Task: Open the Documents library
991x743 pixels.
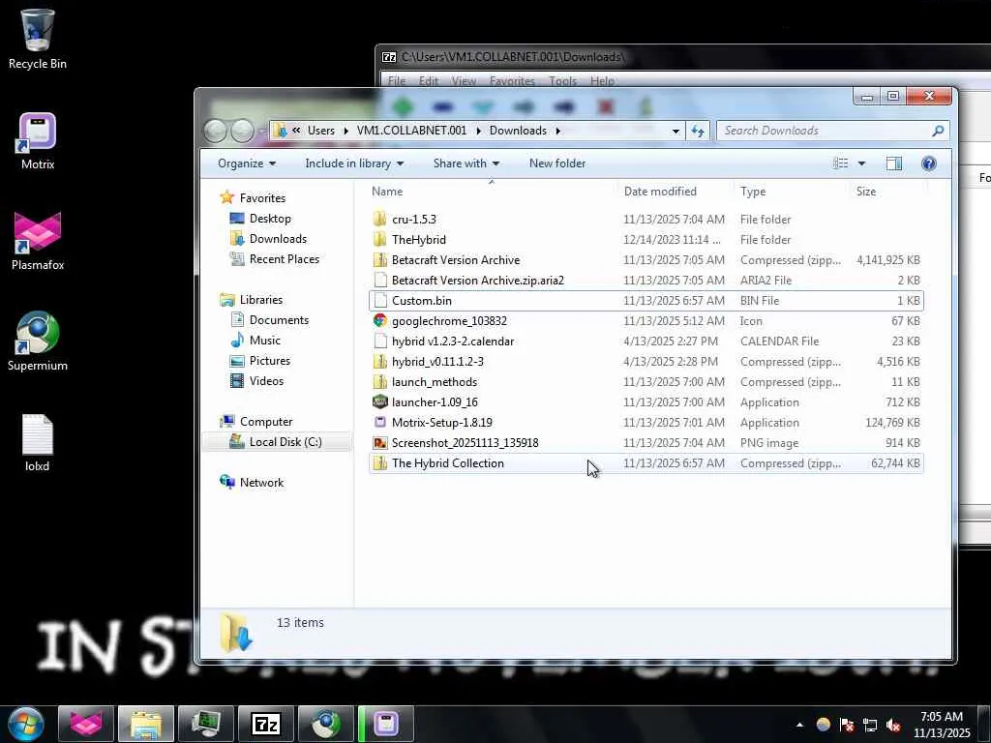Action: pyautogui.click(x=279, y=320)
